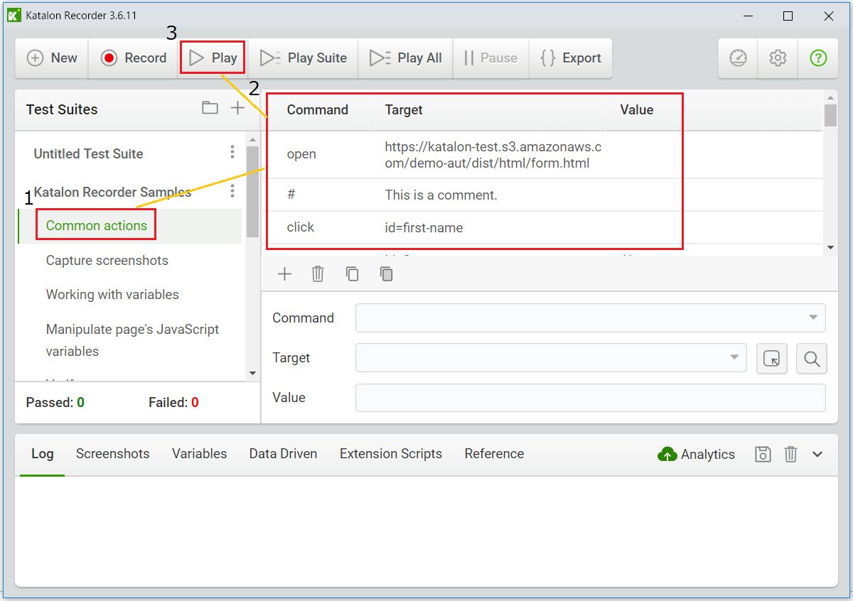Add a new test suite with the plus icon
Viewport: 853px width, 601px height.
pos(237,108)
